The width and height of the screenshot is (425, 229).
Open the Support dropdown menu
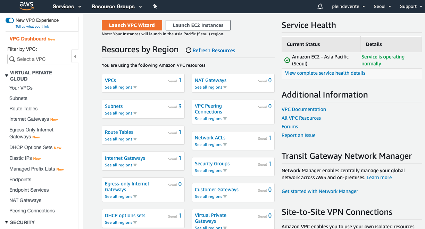411,7
